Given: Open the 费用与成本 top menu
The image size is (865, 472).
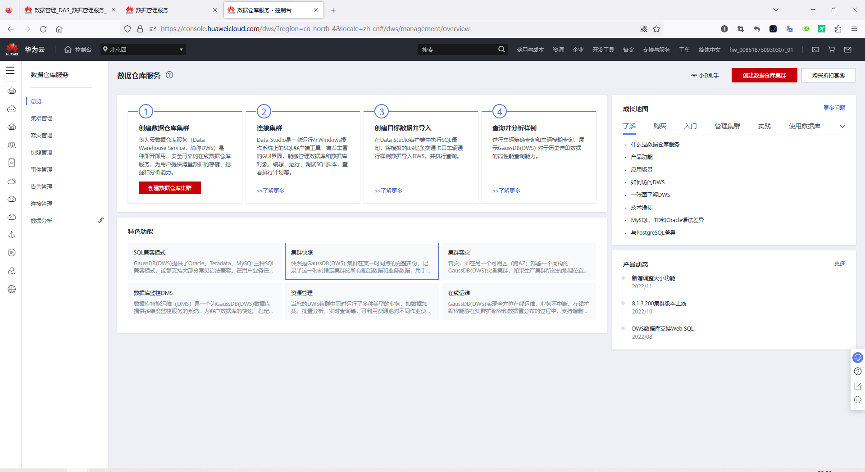Looking at the screenshot, I should (530, 50).
